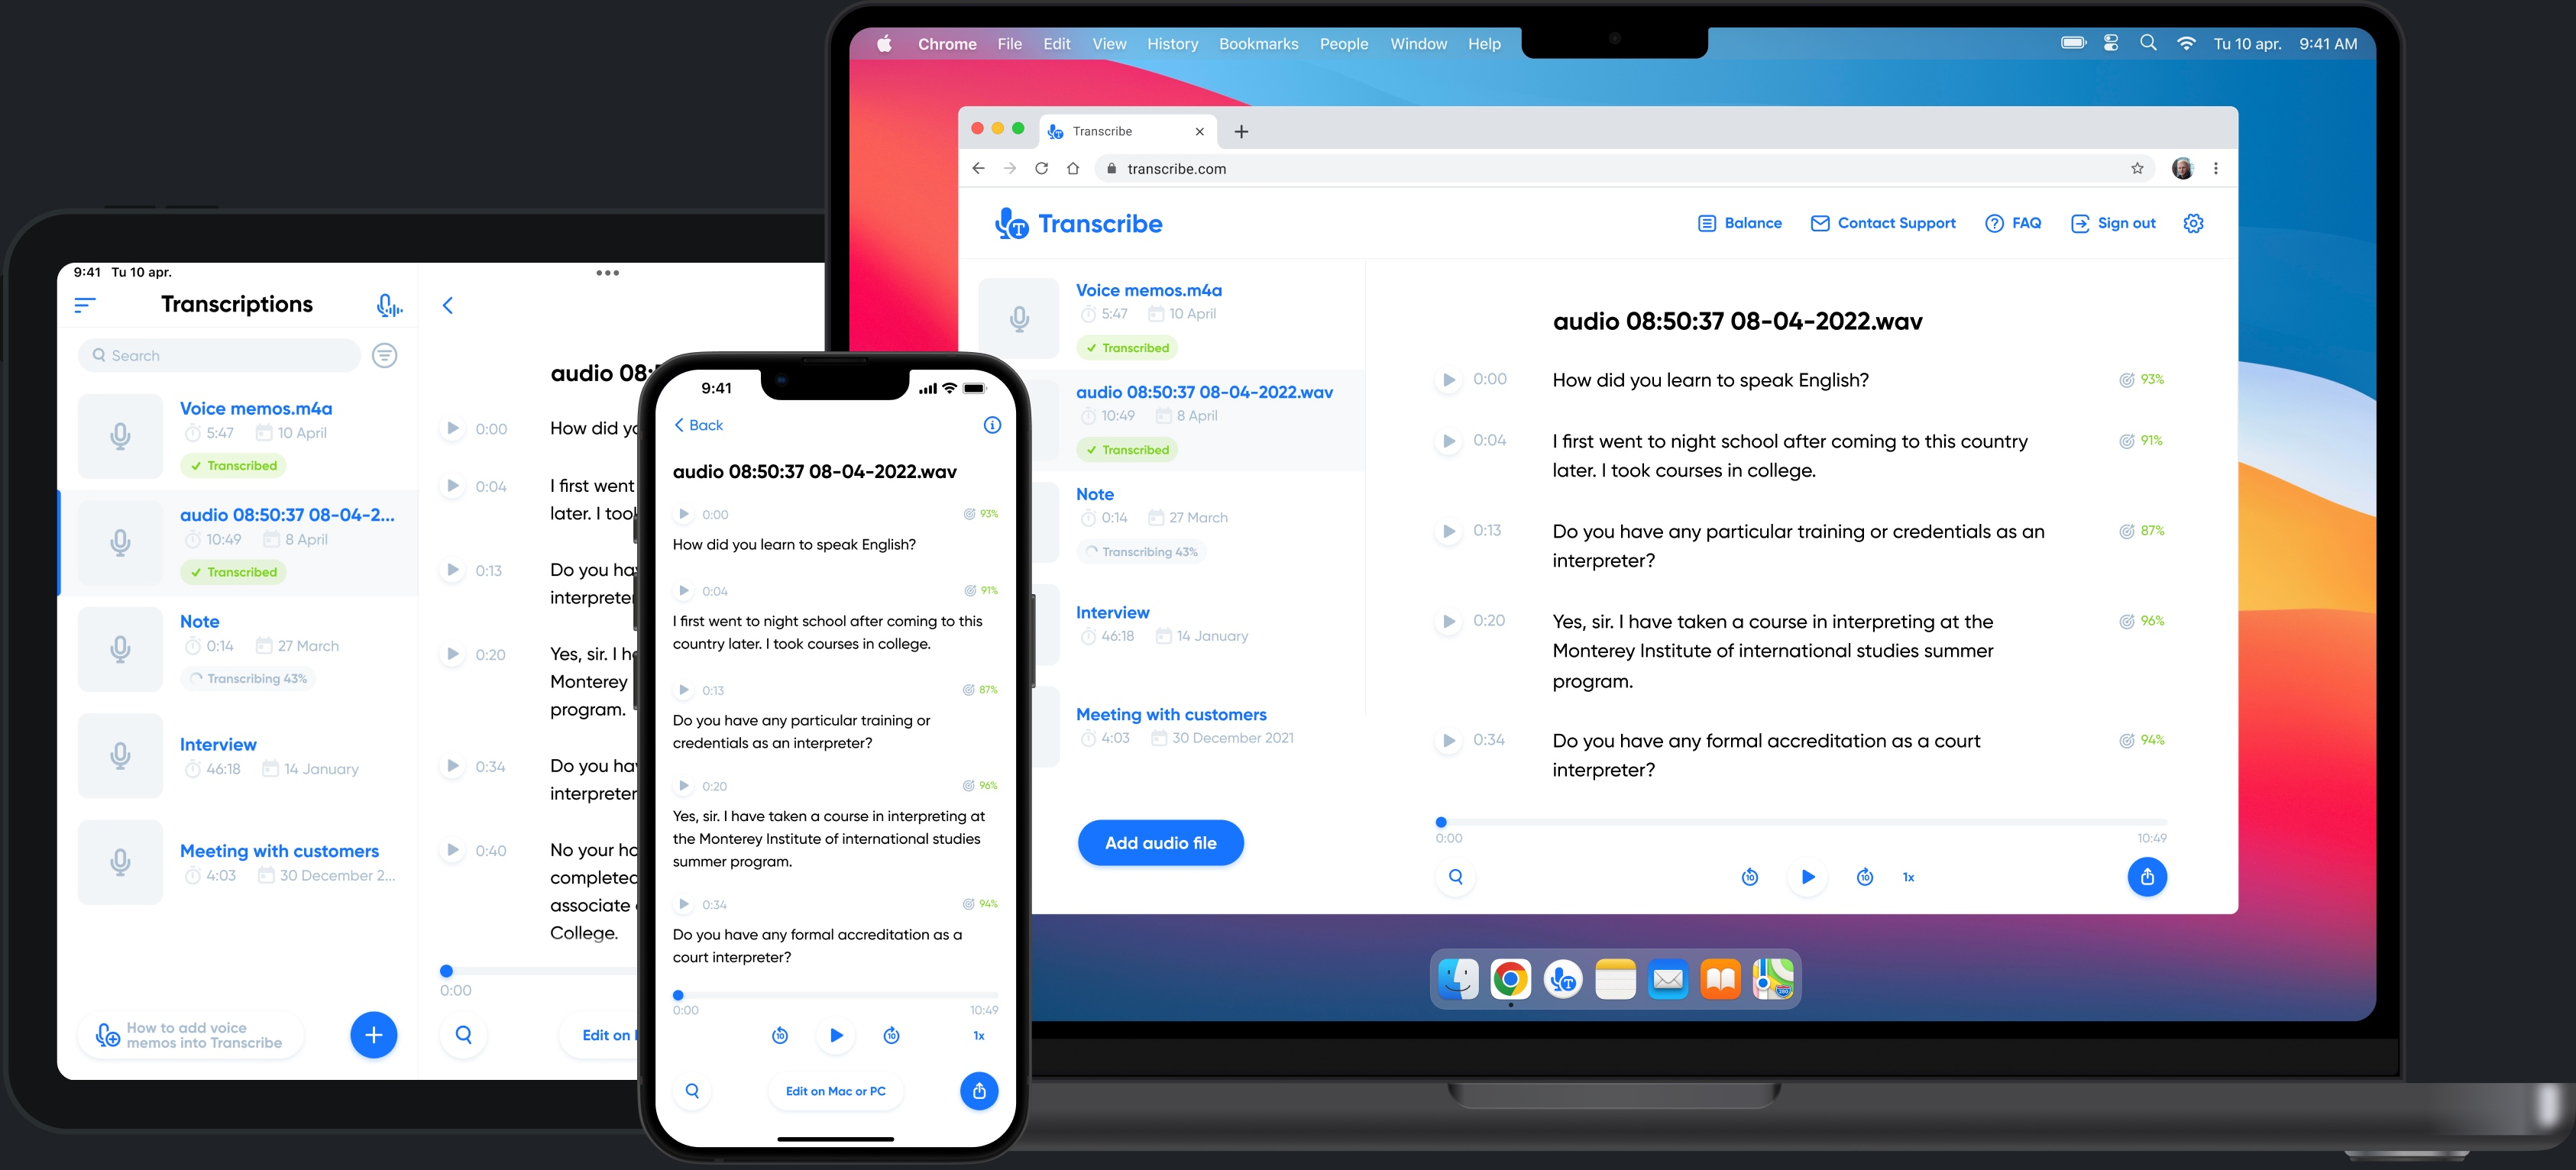Viewport: 2576px width, 1170px height.
Task: Expand the audio playback speed selector 1x
Action: (x=1908, y=876)
